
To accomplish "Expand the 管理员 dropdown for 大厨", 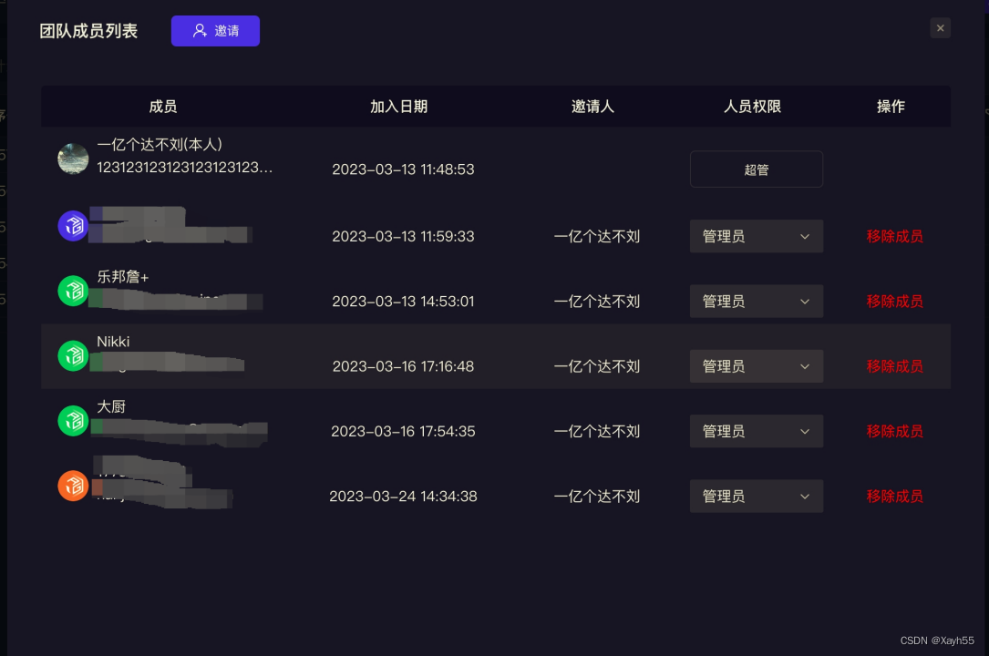I will (756, 431).
